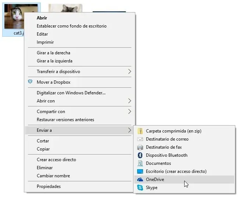
Task: Send file to Skype
Action: point(184,188)
